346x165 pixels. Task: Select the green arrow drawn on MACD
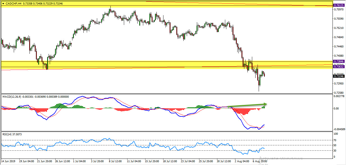tap(247, 105)
